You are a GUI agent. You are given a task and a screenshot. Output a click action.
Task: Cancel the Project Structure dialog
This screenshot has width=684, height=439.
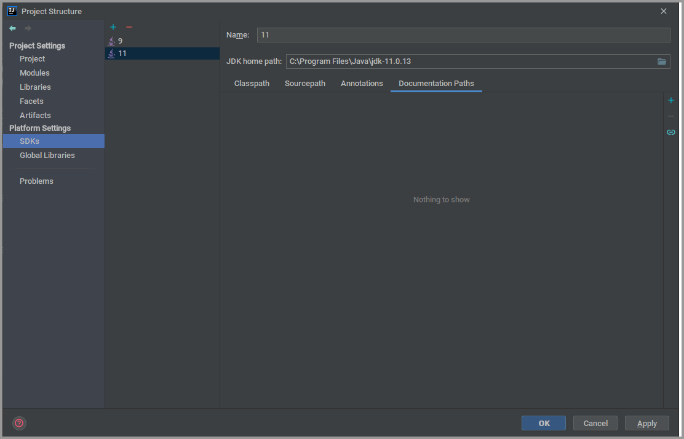point(595,423)
